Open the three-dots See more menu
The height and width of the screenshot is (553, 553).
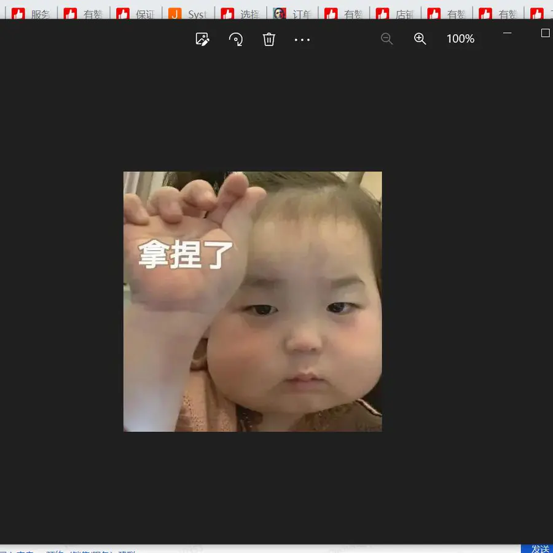[x=302, y=40]
